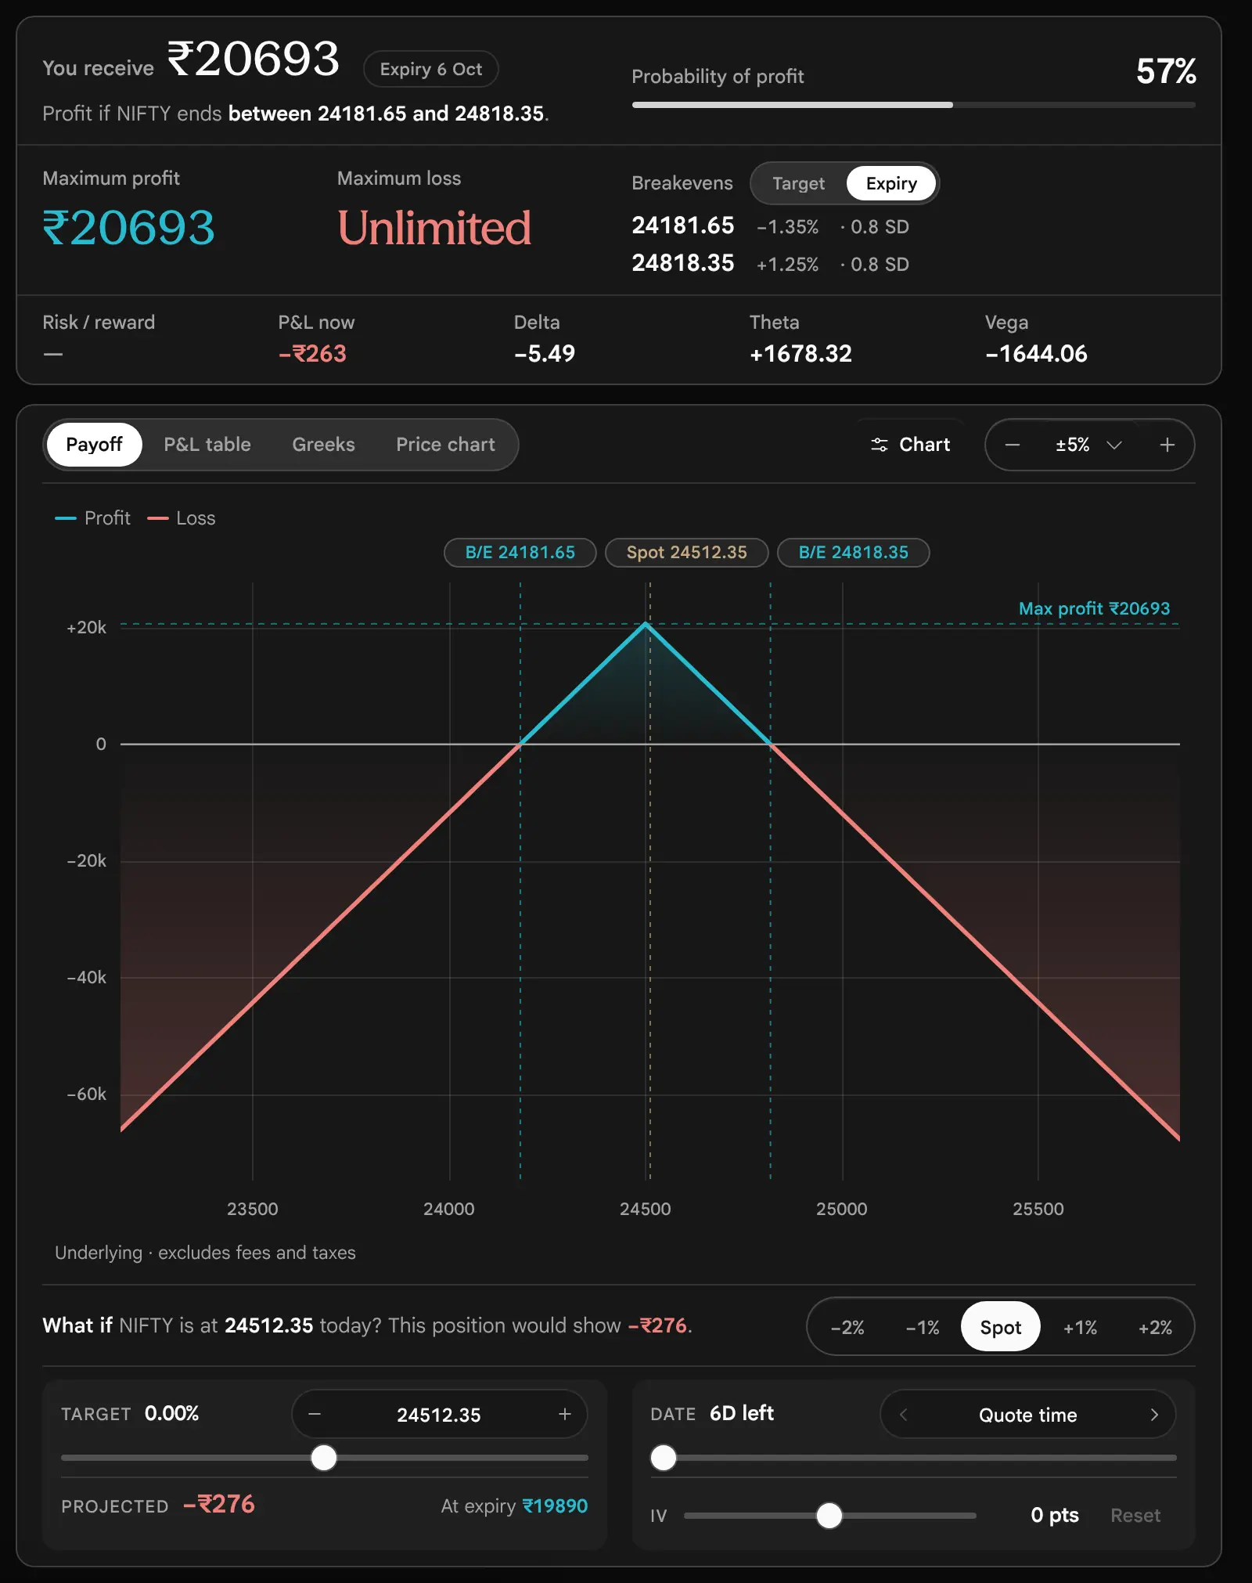
Task: Click the Quote time date selector
Action: coord(1027,1414)
